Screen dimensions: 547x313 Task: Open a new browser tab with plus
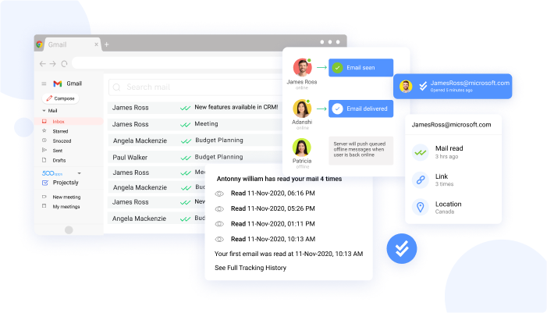pyautogui.click(x=107, y=44)
